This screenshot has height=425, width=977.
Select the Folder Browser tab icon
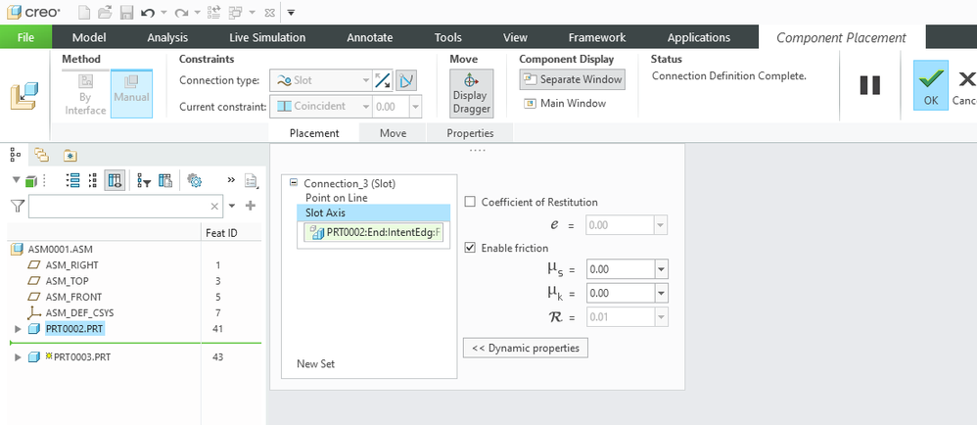click(42, 155)
